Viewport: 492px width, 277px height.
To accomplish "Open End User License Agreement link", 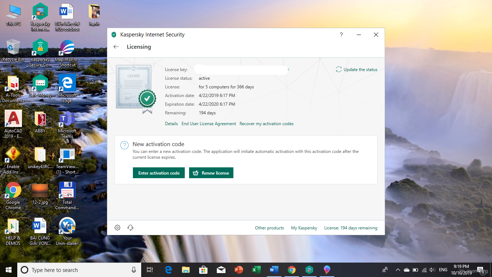I will tap(209, 124).
